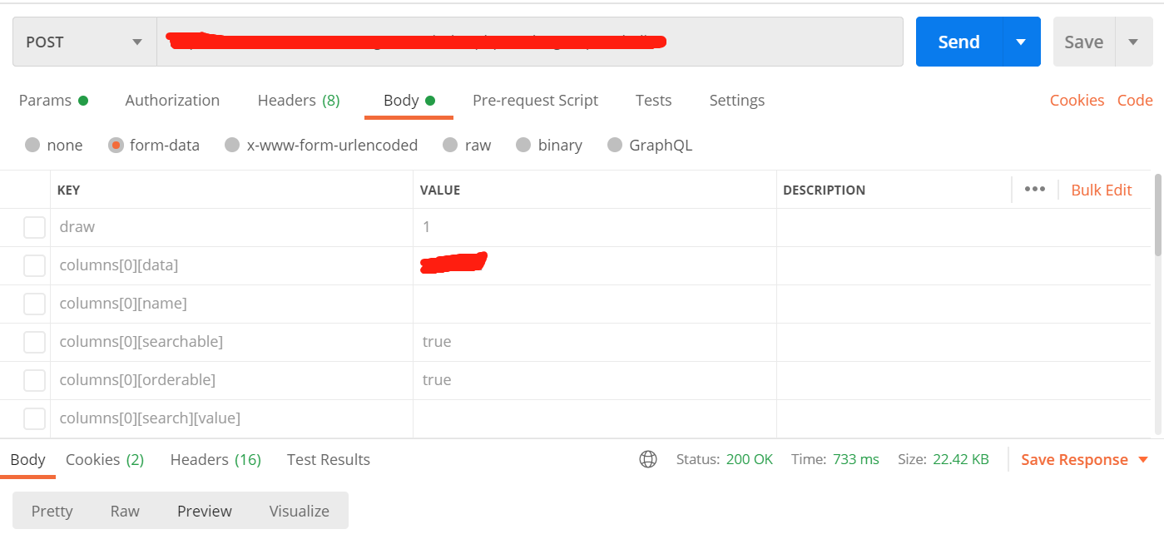Open the response Cookies (2) tab
The width and height of the screenshot is (1164, 539).
[x=105, y=459]
